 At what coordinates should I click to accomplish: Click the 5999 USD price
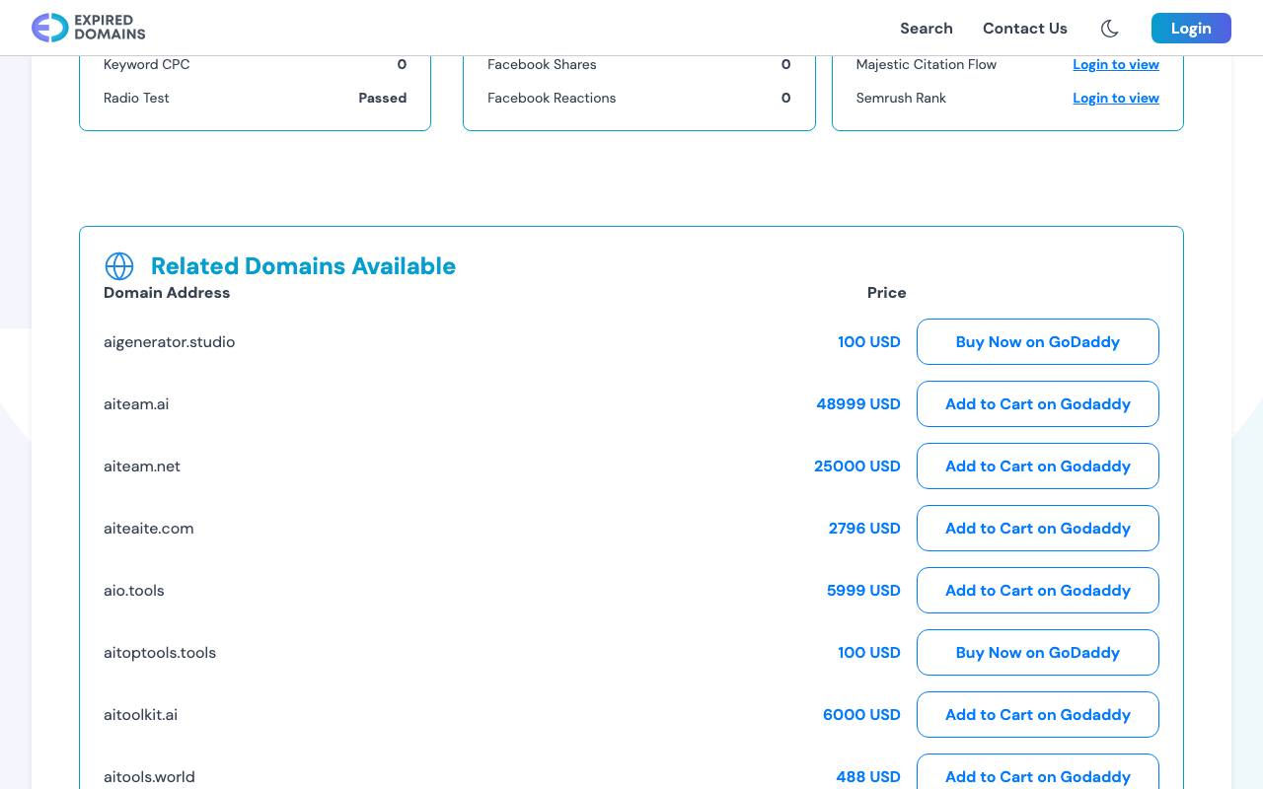(863, 591)
